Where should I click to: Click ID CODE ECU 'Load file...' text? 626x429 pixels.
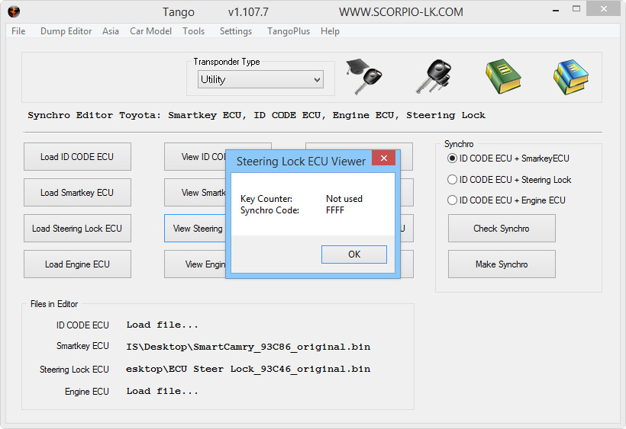(x=162, y=325)
